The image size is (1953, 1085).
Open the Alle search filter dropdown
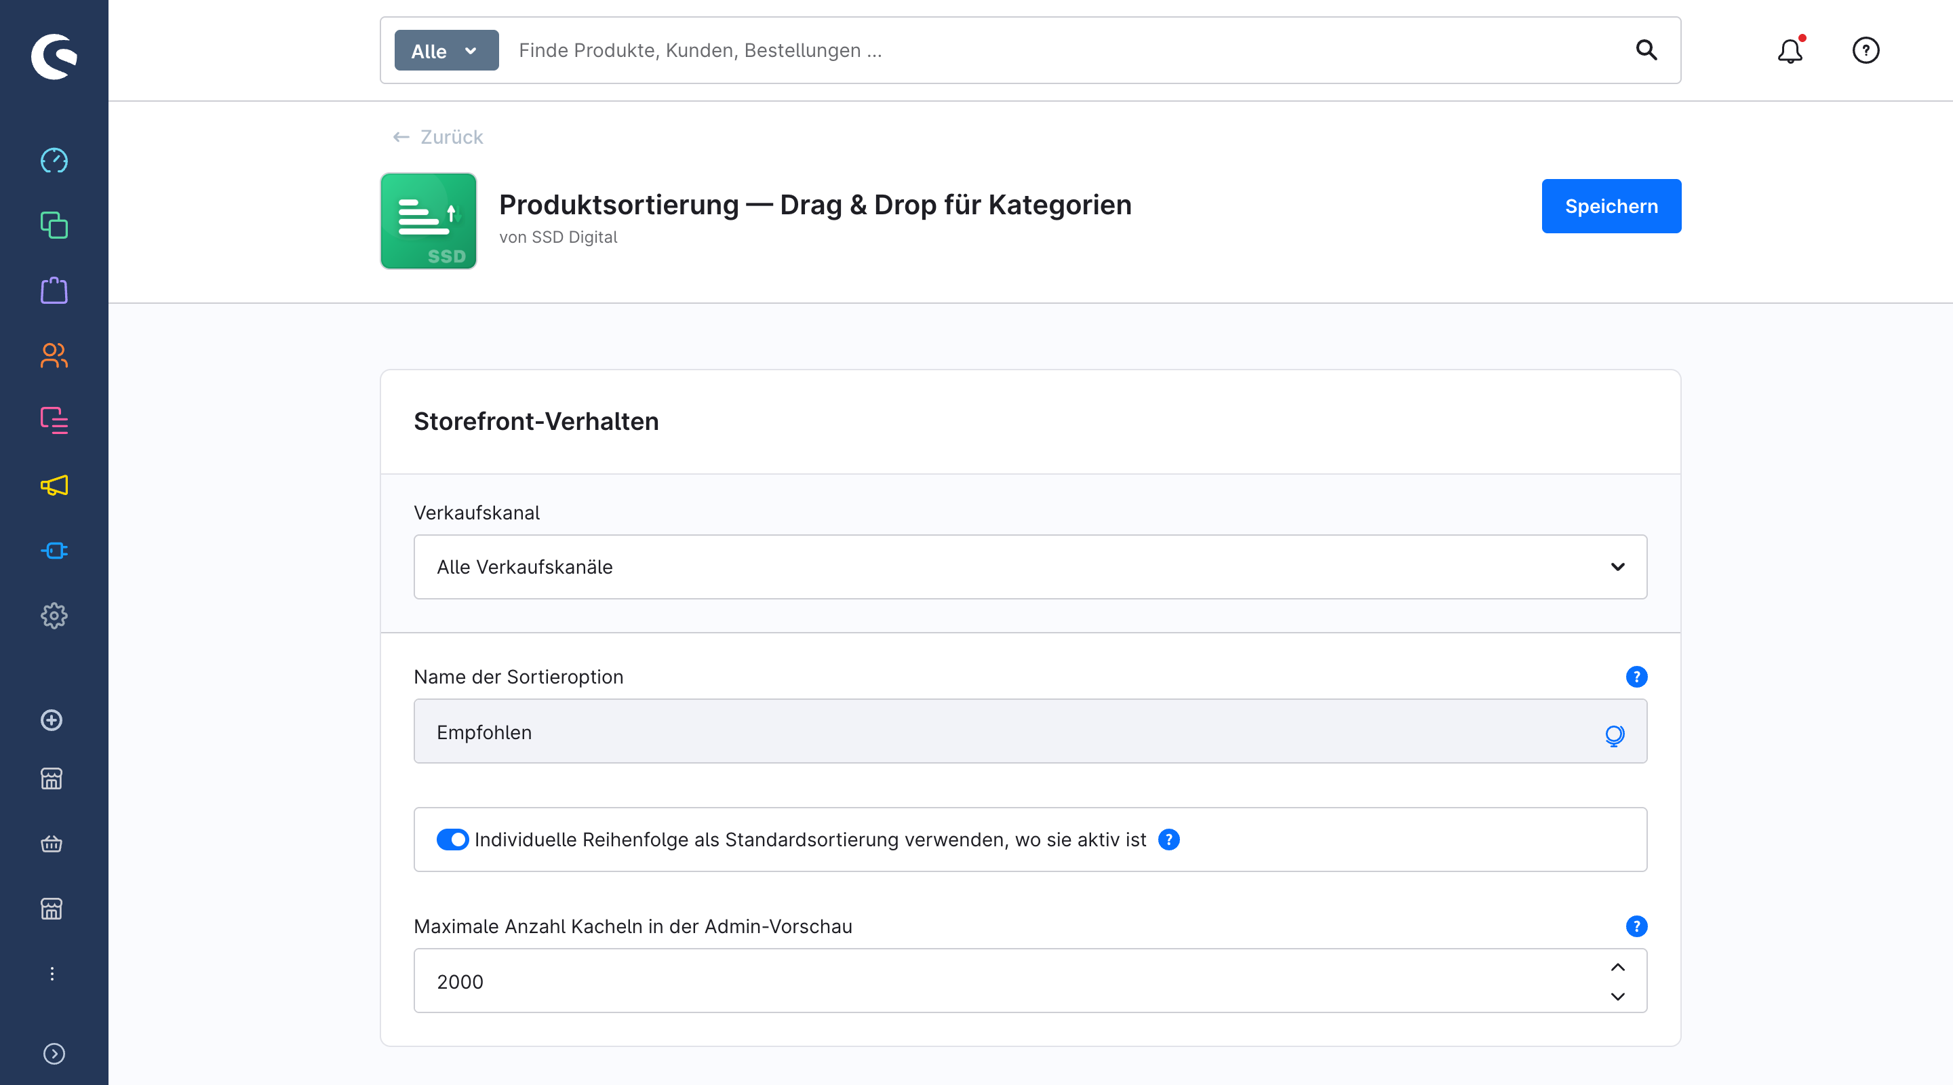447,50
